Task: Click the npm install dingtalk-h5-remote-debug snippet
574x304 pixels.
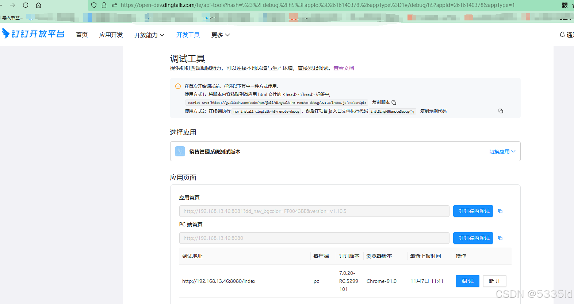Action: 267,112
